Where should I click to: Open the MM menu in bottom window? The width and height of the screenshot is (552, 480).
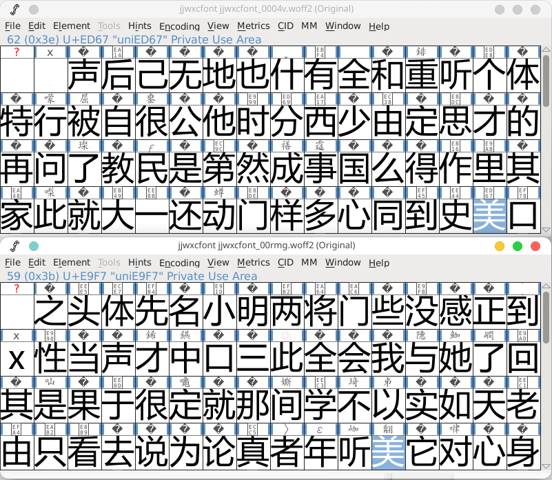pyautogui.click(x=309, y=263)
